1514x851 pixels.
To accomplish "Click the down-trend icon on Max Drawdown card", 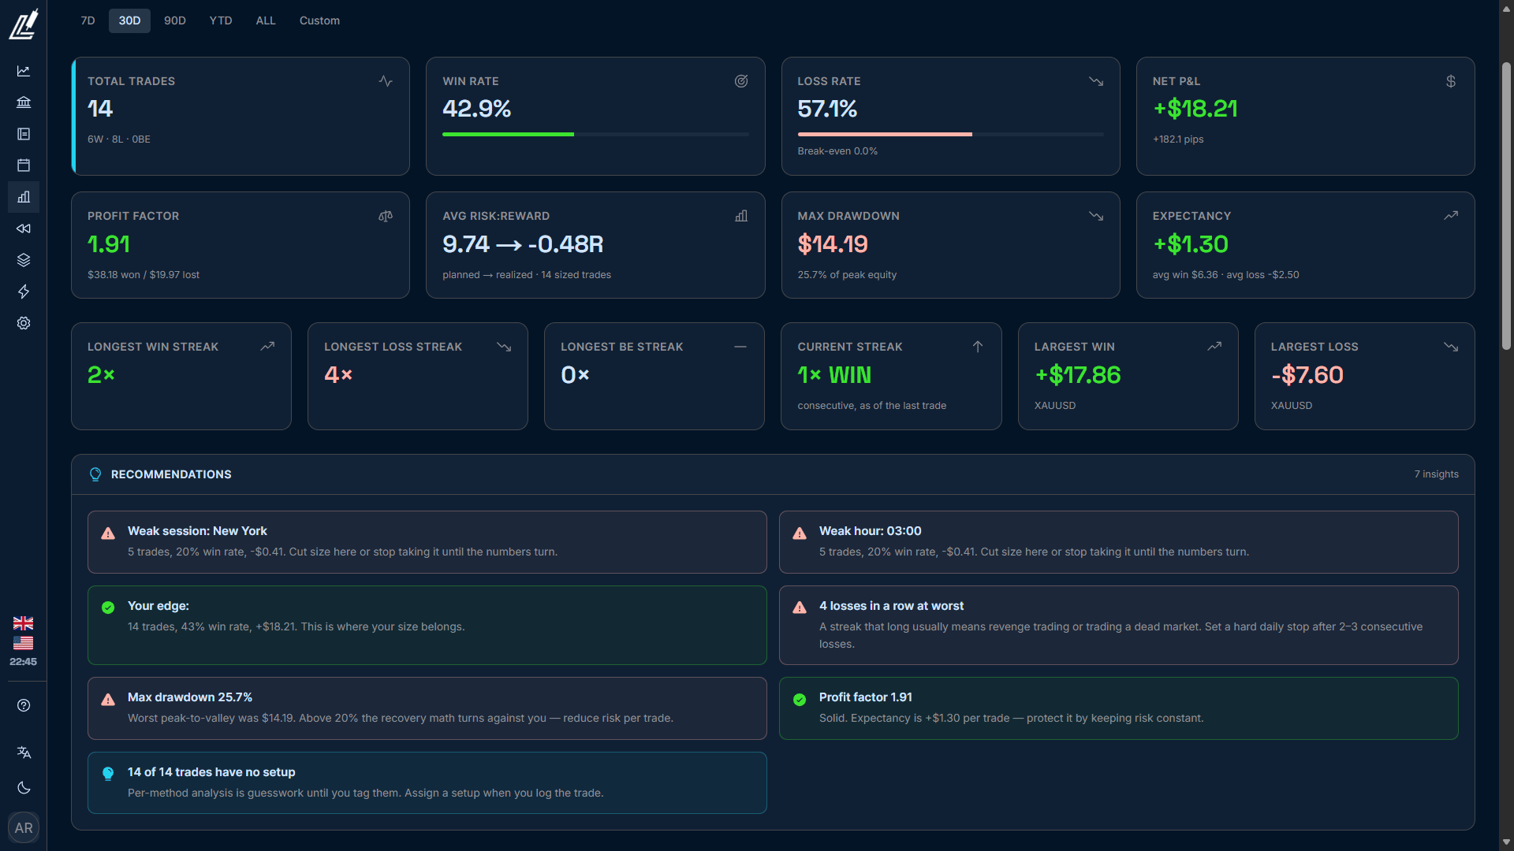I will point(1096,216).
